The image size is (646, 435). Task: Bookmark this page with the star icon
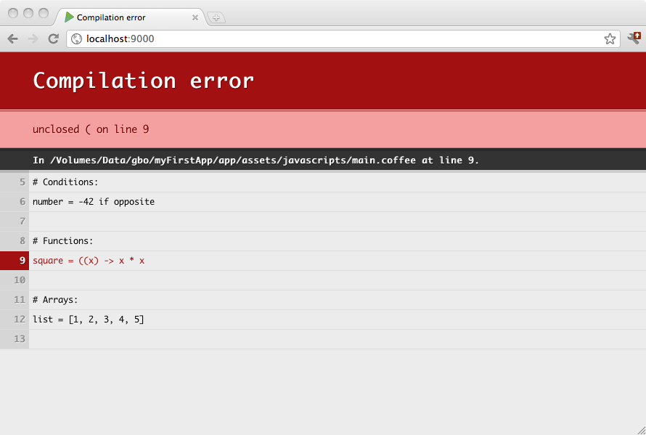610,38
